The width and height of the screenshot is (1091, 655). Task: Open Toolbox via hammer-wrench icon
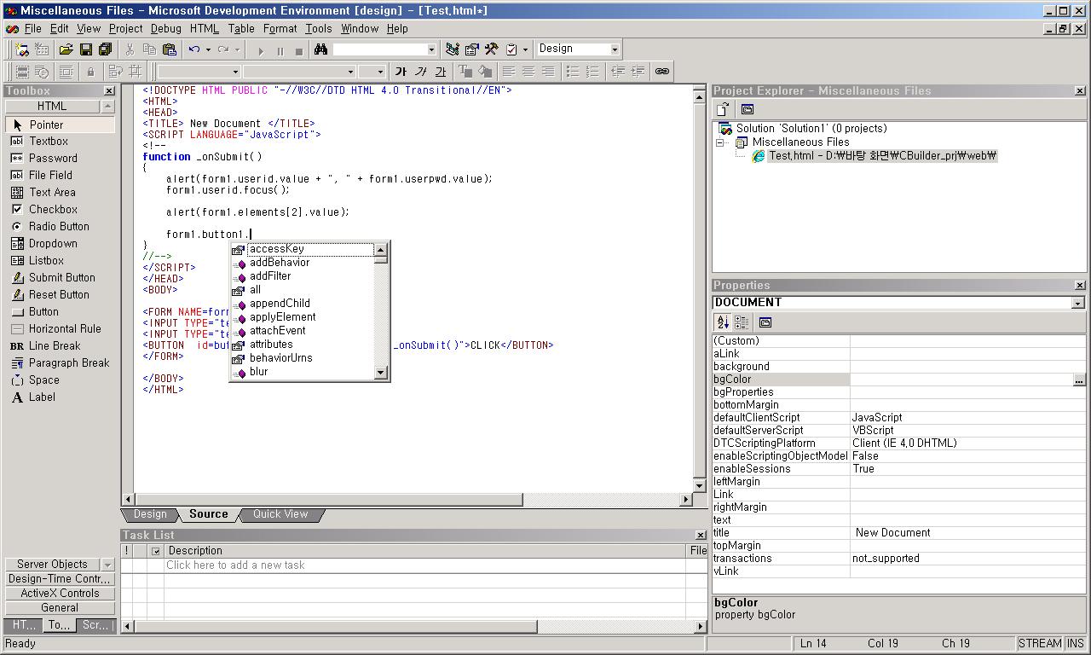tap(491, 49)
